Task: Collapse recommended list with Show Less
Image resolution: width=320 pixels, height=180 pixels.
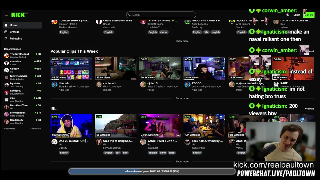Action: point(35,128)
